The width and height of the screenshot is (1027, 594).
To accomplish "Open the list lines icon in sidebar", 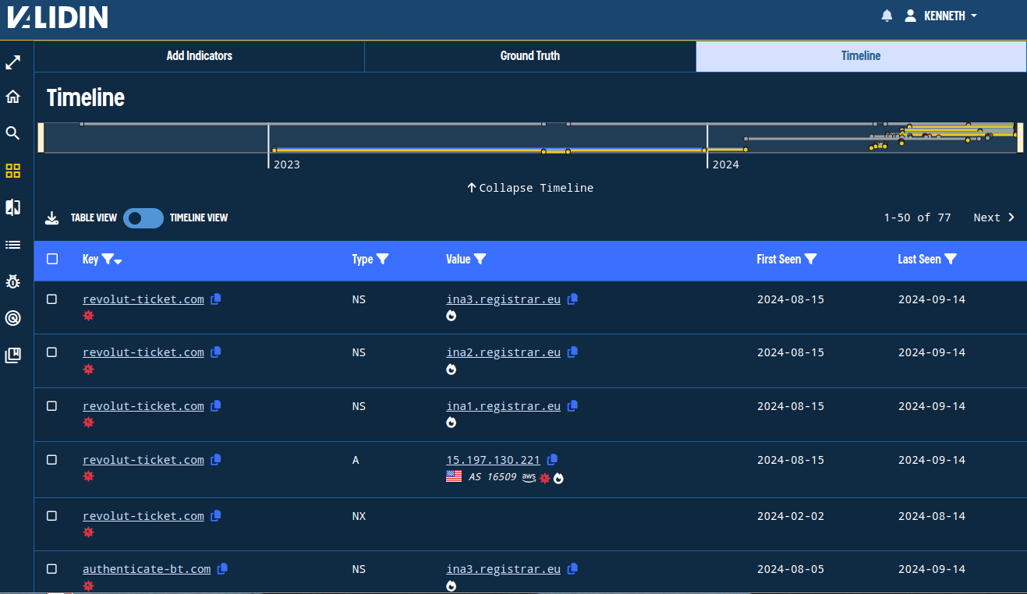I will coord(12,245).
